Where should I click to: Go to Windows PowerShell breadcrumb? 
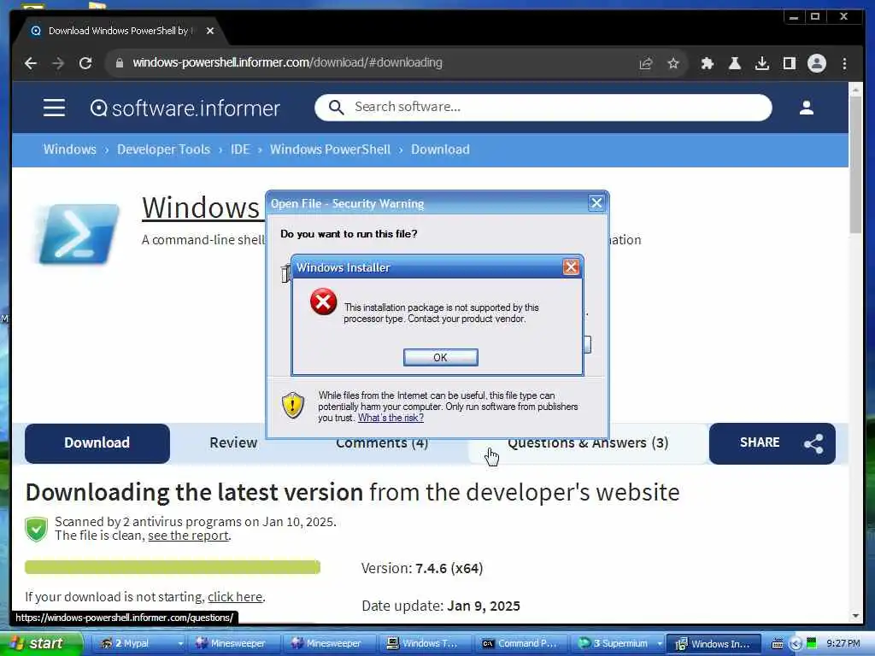[x=330, y=149]
